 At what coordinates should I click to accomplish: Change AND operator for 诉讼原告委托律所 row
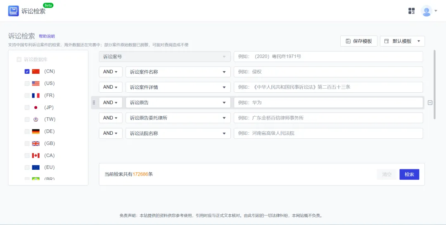coord(111,118)
